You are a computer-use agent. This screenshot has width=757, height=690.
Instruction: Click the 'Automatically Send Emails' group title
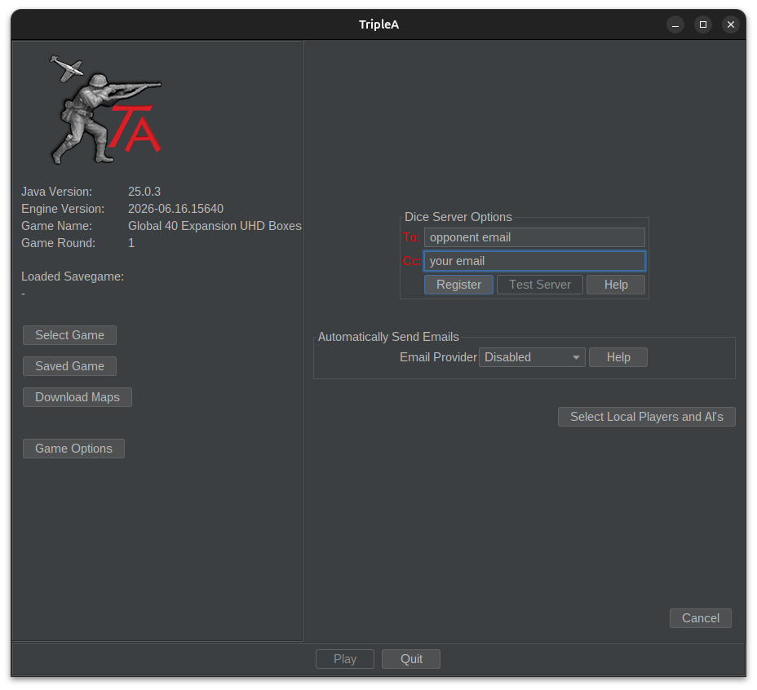pyautogui.click(x=388, y=337)
